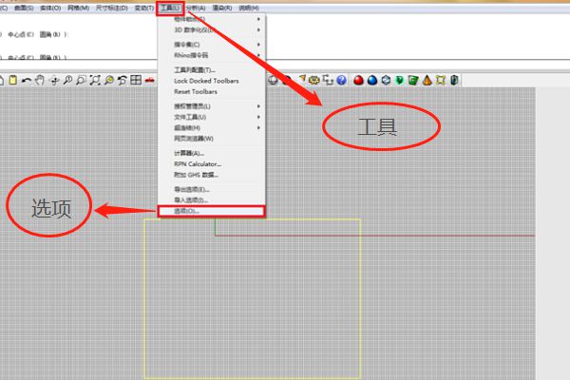
Task: Open RPN Calculator... from the menu
Action: point(211,164)
